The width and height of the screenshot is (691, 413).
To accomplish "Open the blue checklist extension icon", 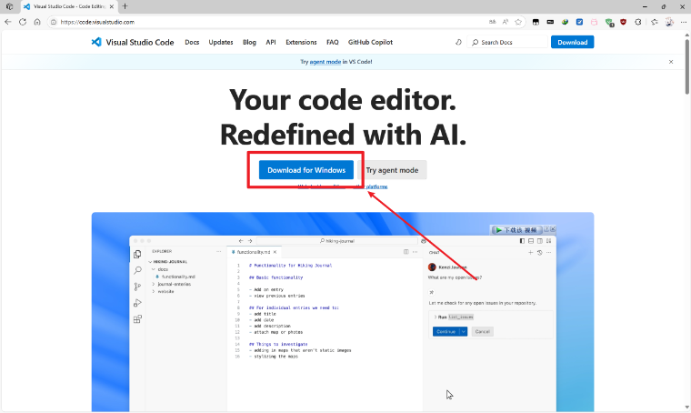I will pyautogui.click(x=579, y=22).
